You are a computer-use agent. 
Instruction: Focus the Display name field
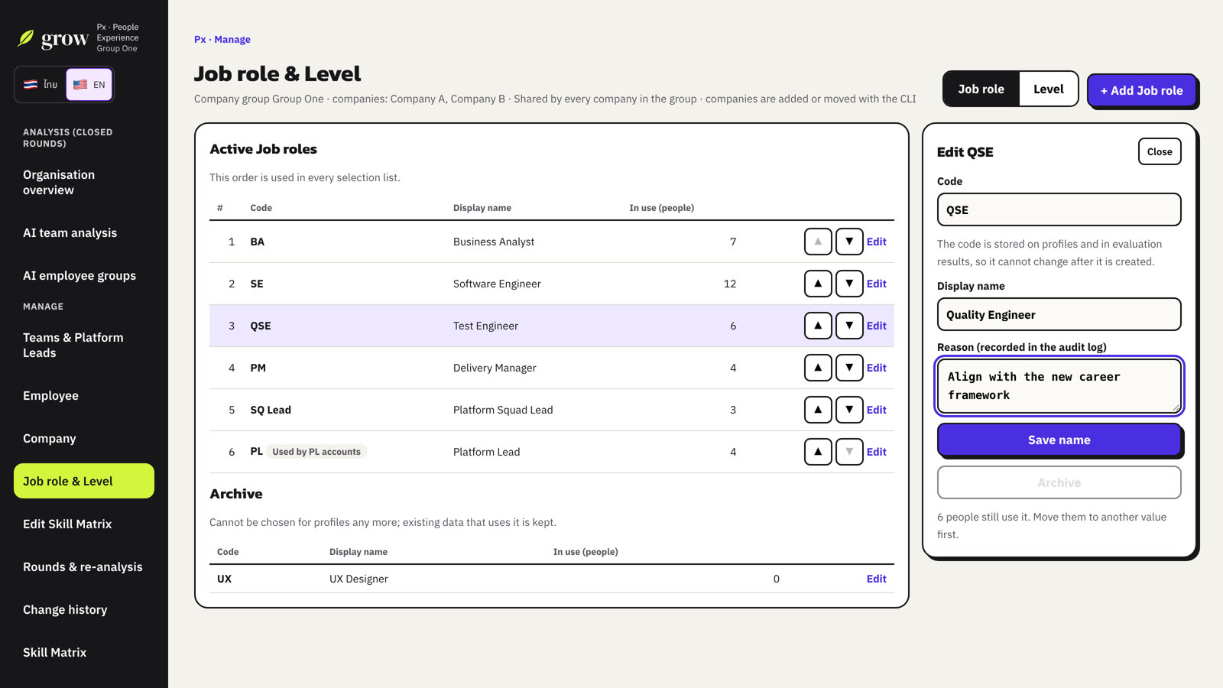click(1059, 314)
